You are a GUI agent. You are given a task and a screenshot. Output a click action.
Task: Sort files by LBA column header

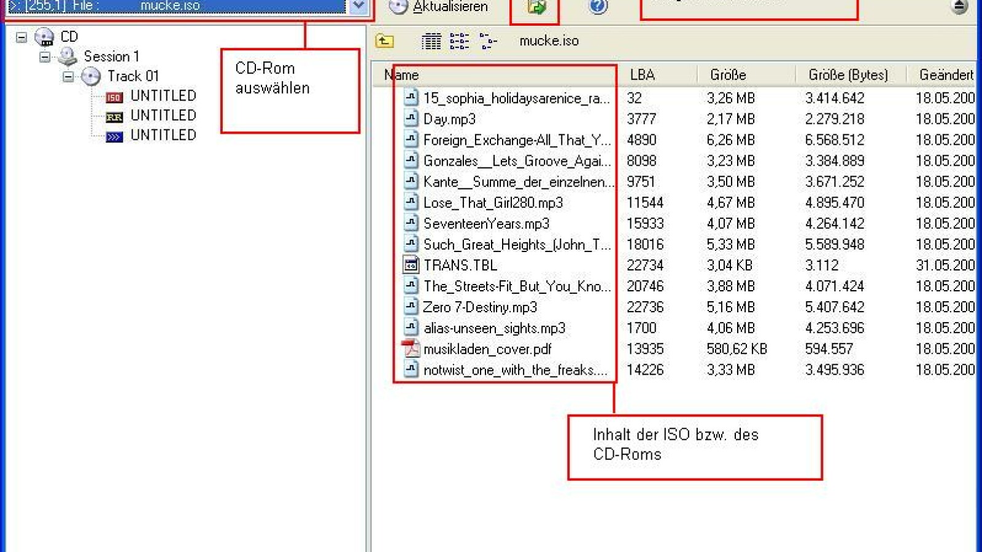[x=642, y=75]
